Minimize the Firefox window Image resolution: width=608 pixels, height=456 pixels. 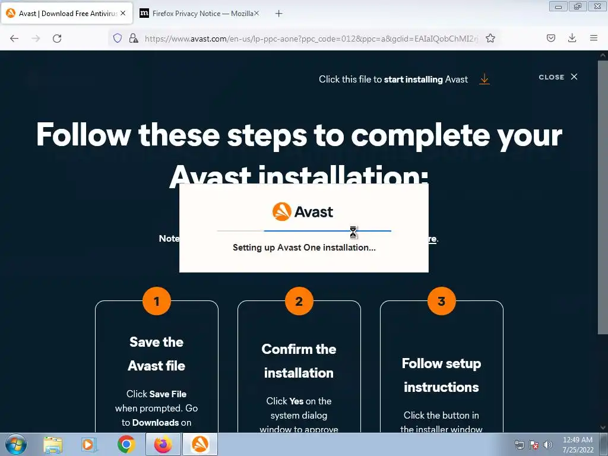pyautogui.click(x=558, y=7)
